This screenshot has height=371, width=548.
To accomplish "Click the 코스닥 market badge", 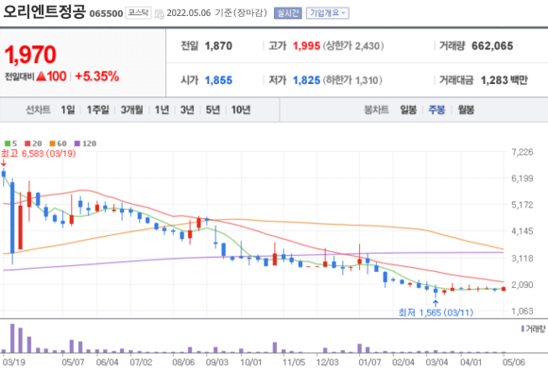I will click(x=138, y=13).
